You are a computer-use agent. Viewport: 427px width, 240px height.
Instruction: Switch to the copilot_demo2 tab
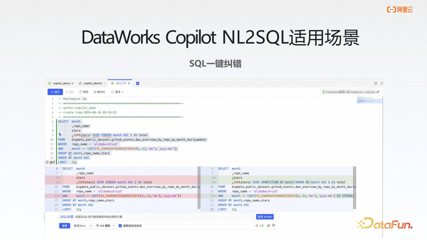tap(92, 83)
